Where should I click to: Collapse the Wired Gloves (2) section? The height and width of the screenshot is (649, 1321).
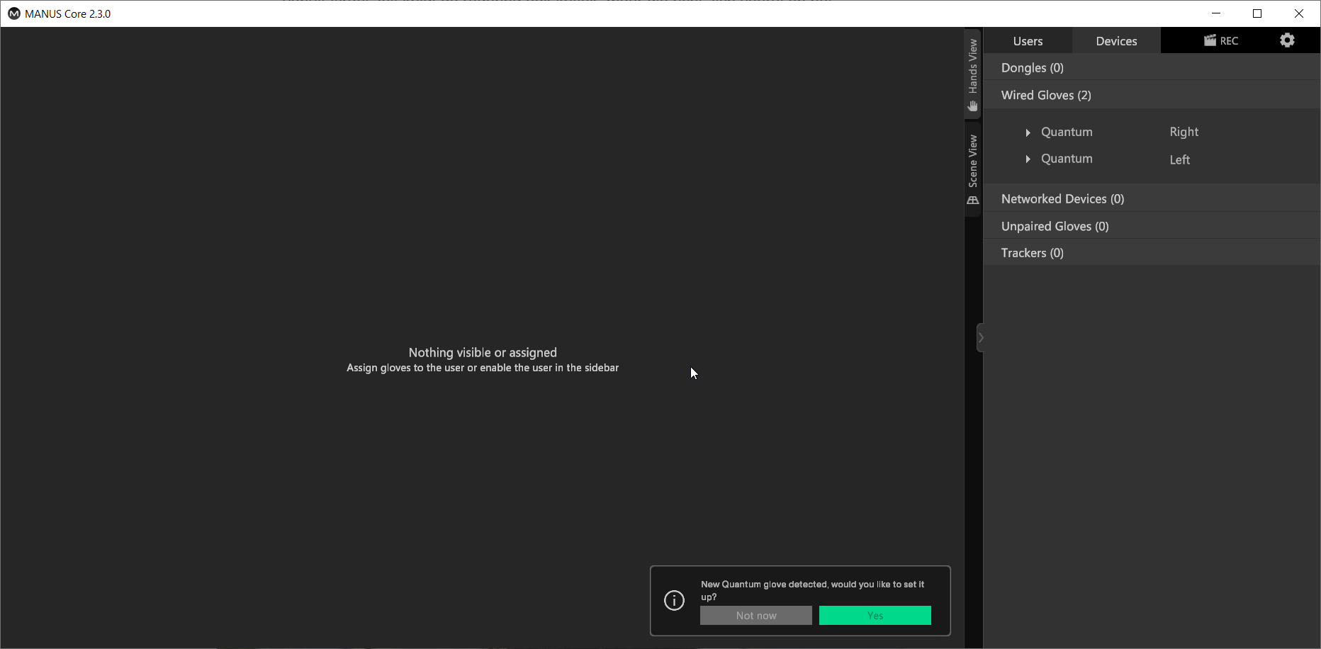pos(1045,96)
